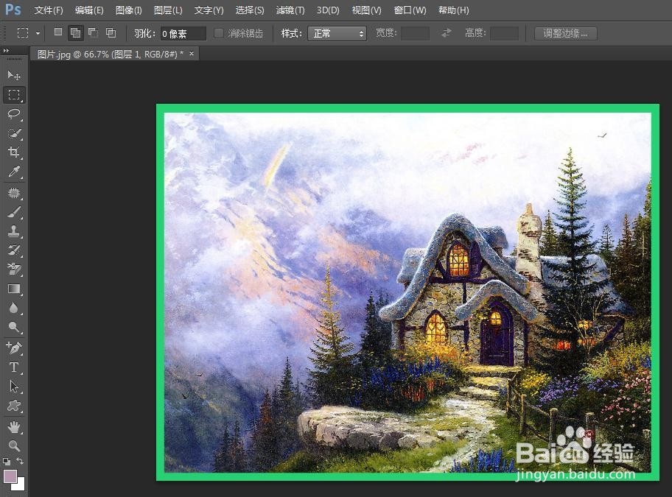Open the 窗口(W) menu
This screenshot has width=672, height=497.
(x=410, y=10)
